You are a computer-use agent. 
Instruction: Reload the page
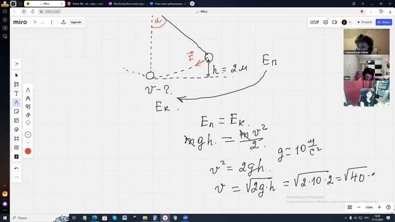33,12
